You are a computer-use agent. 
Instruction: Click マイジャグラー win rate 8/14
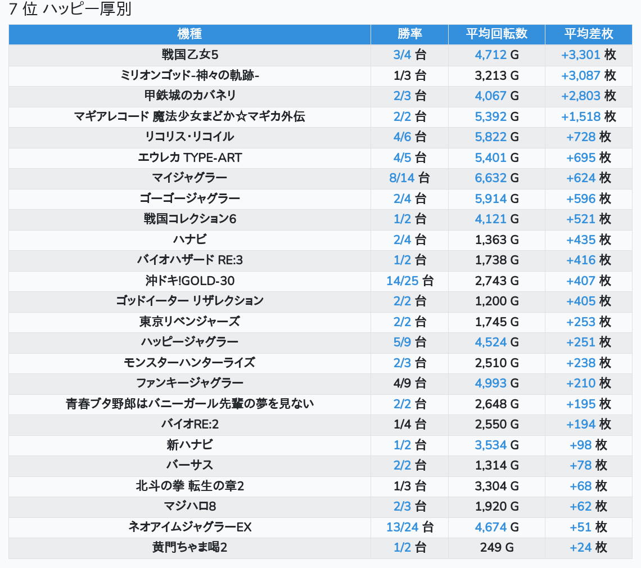pyautogui.click(x=402, y=178)
